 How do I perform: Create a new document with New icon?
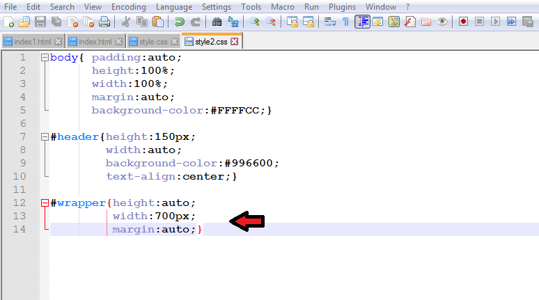point(8,22)
